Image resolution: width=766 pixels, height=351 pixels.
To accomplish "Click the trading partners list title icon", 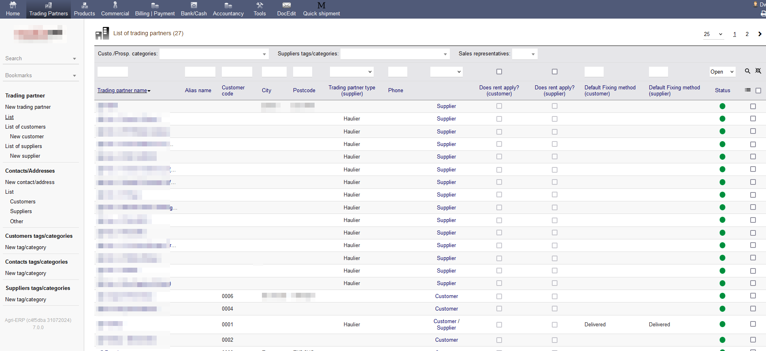I will coord(102,33).
